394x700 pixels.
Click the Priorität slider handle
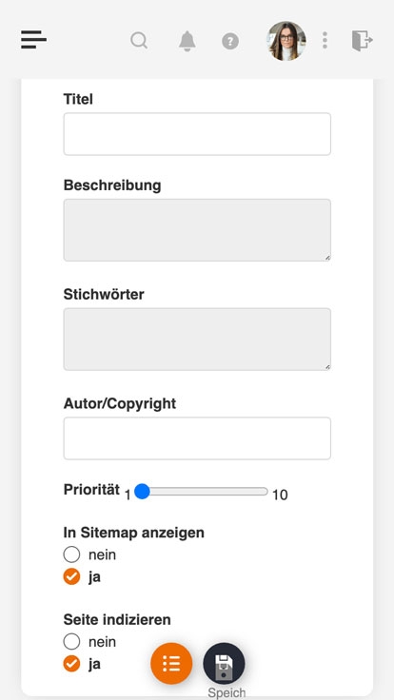(142, 492)
